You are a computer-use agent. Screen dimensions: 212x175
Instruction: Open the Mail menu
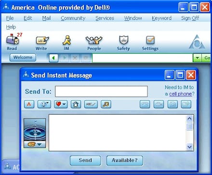pos(46,18)
